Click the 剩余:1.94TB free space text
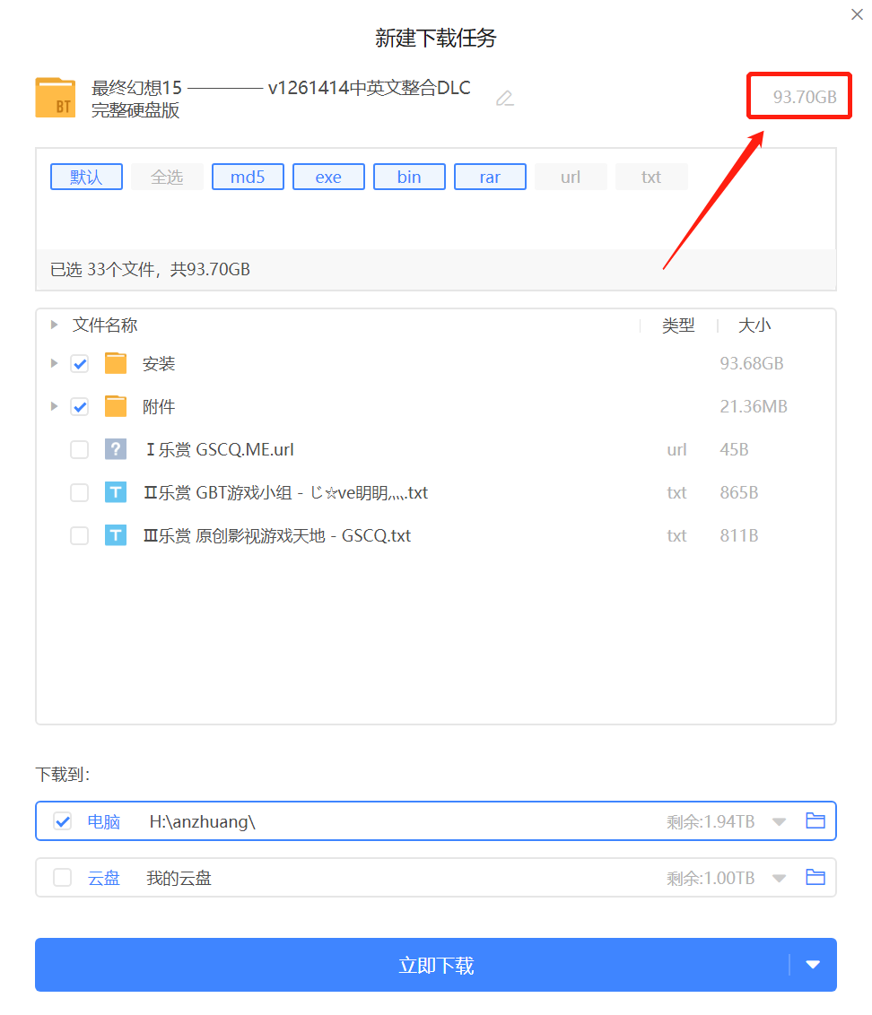 (711, 822)
